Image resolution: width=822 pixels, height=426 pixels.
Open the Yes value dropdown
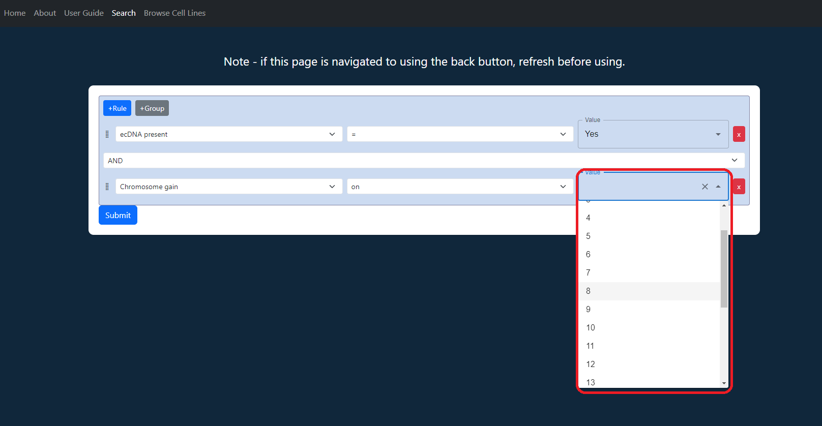(653, 134)
